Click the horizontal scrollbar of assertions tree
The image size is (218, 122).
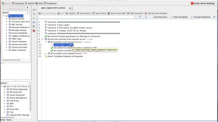12,60
